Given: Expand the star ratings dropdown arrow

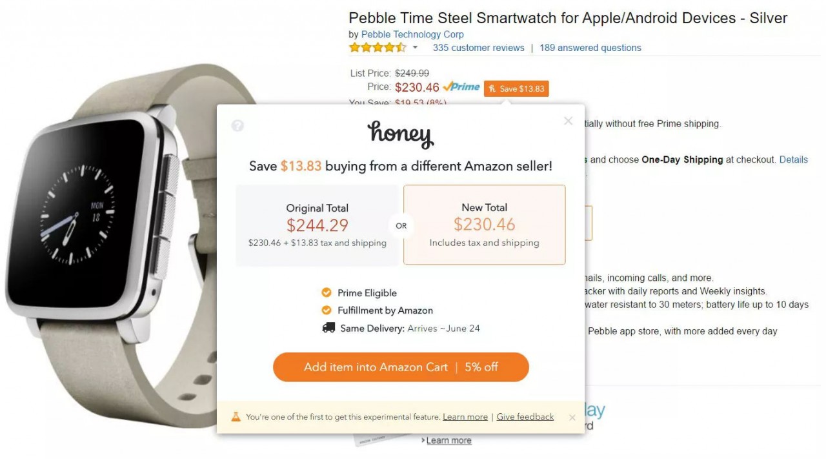Looking at the screenshot, I should pos(415,48).
